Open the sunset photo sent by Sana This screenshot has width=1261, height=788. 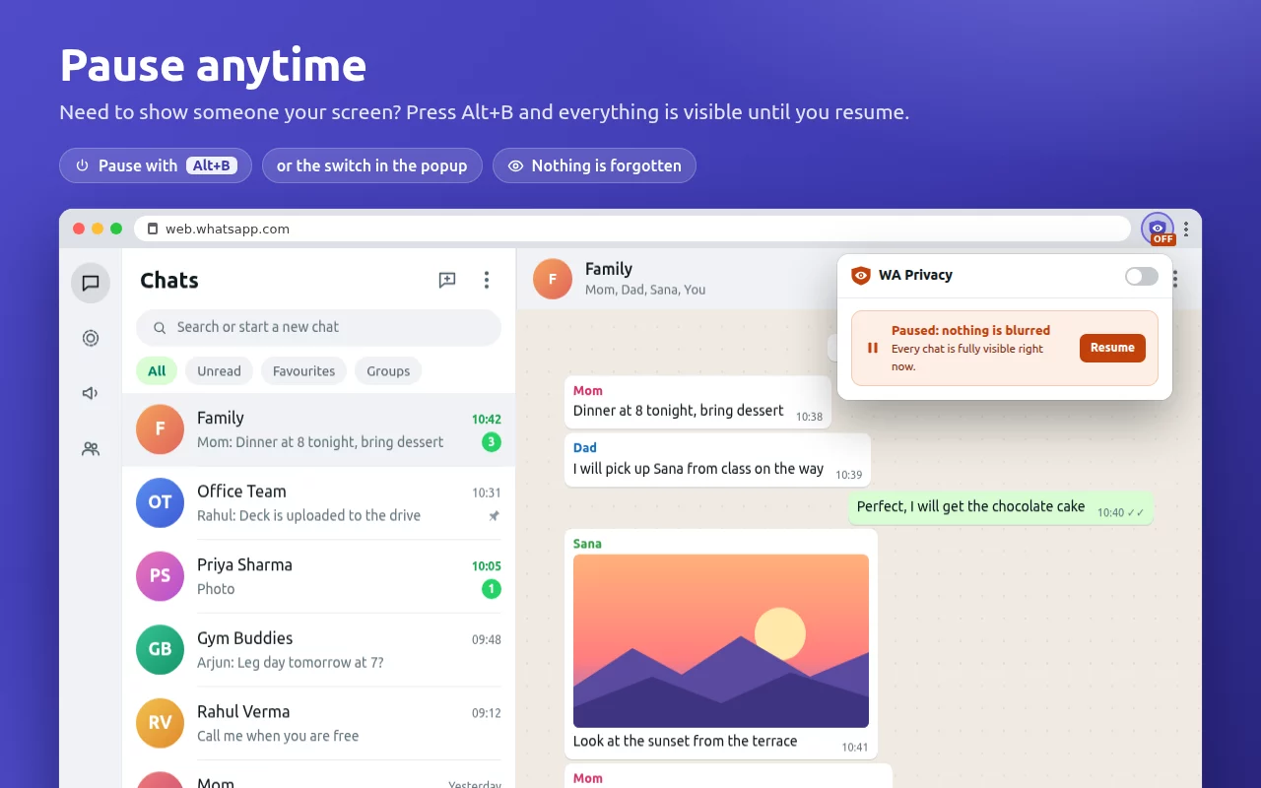(x=721, y=641)
